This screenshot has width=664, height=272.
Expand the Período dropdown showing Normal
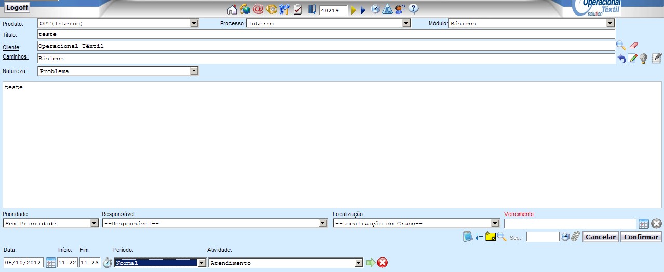click(160, 263)
